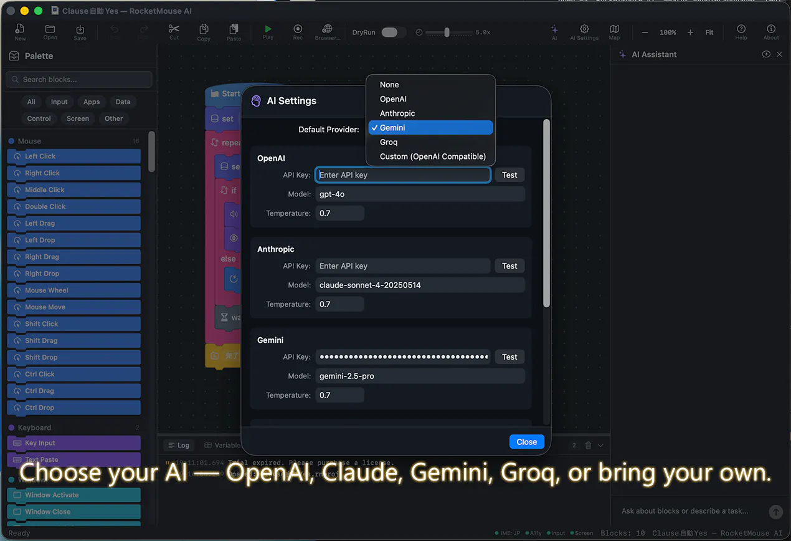
Task: Click the AI Settings dialog scrollbar
Action: pos(547,213)
